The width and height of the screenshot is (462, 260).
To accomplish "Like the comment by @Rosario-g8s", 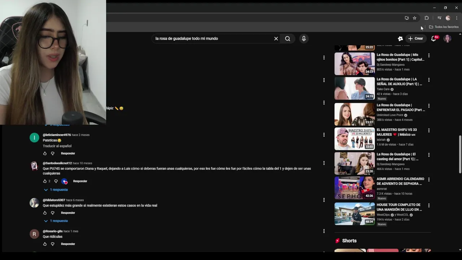I will (x=45, y=244).
